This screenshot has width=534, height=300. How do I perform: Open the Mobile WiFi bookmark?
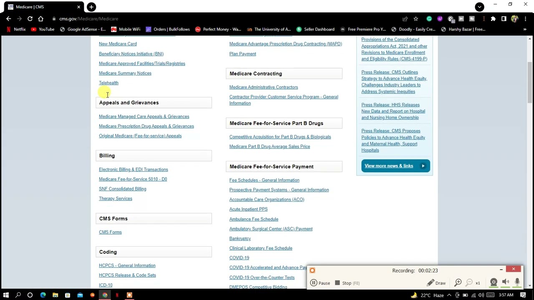click(126, 29)
